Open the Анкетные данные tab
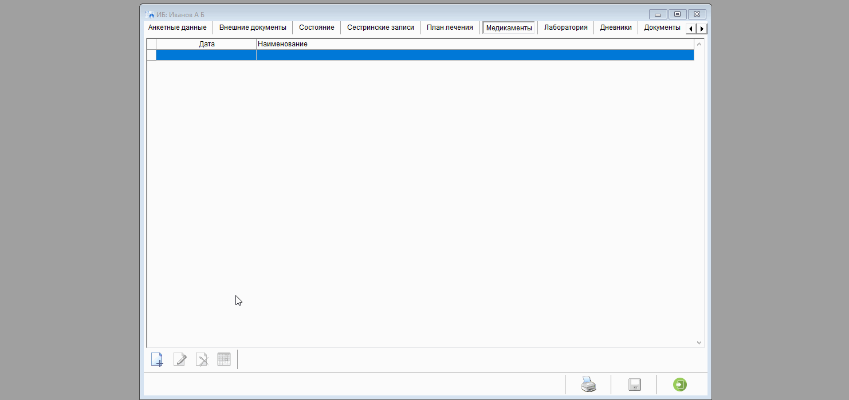This screenshot has width=849, height=400. tap(177, 27)
